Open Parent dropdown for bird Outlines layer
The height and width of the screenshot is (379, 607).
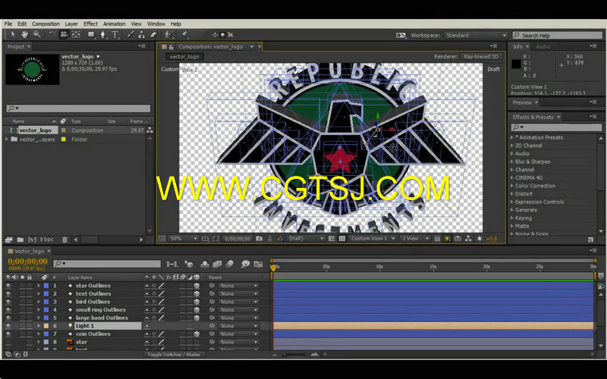pos(238,302)
